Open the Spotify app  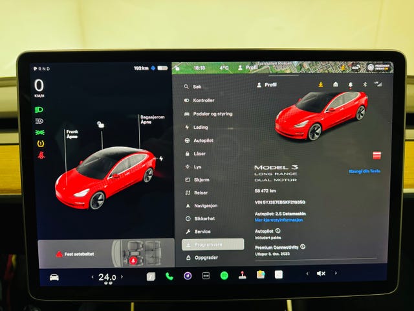click(x=224, y=276)
